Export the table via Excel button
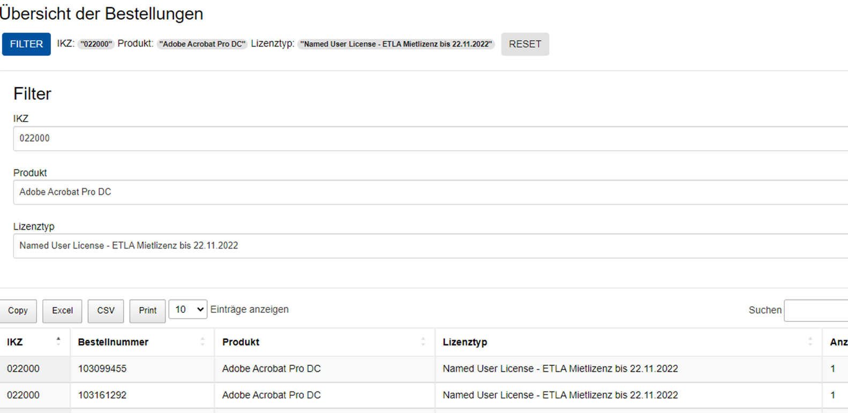 (x=62, y=311)
